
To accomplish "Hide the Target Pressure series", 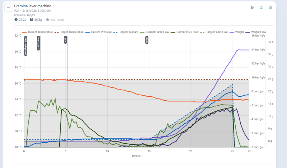I will (x=126, y=32).
